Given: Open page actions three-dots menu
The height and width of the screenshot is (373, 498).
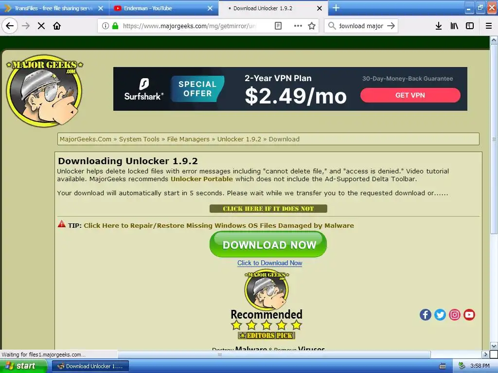Looking at the screenshot, I should [x=298, y=26].
